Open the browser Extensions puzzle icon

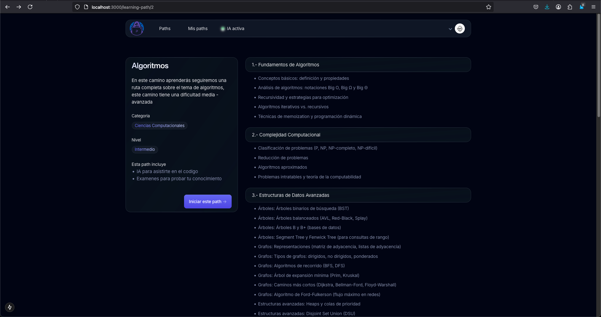pyautogui.click(x=570, y=7)
